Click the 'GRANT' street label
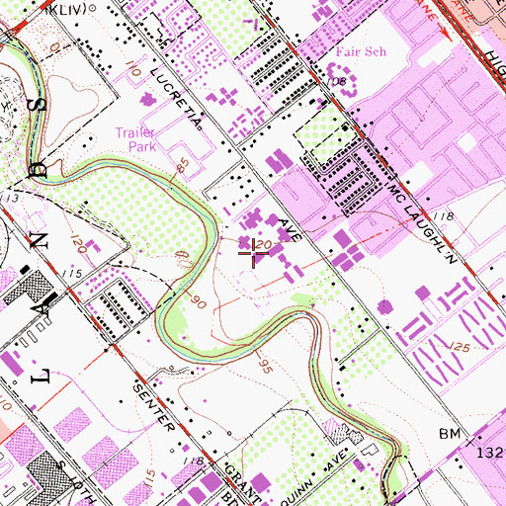 point(243,483)
